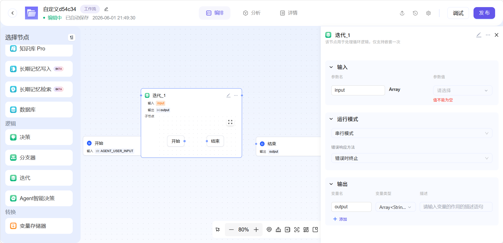Switch to 详情 tab

coord(289,13)
